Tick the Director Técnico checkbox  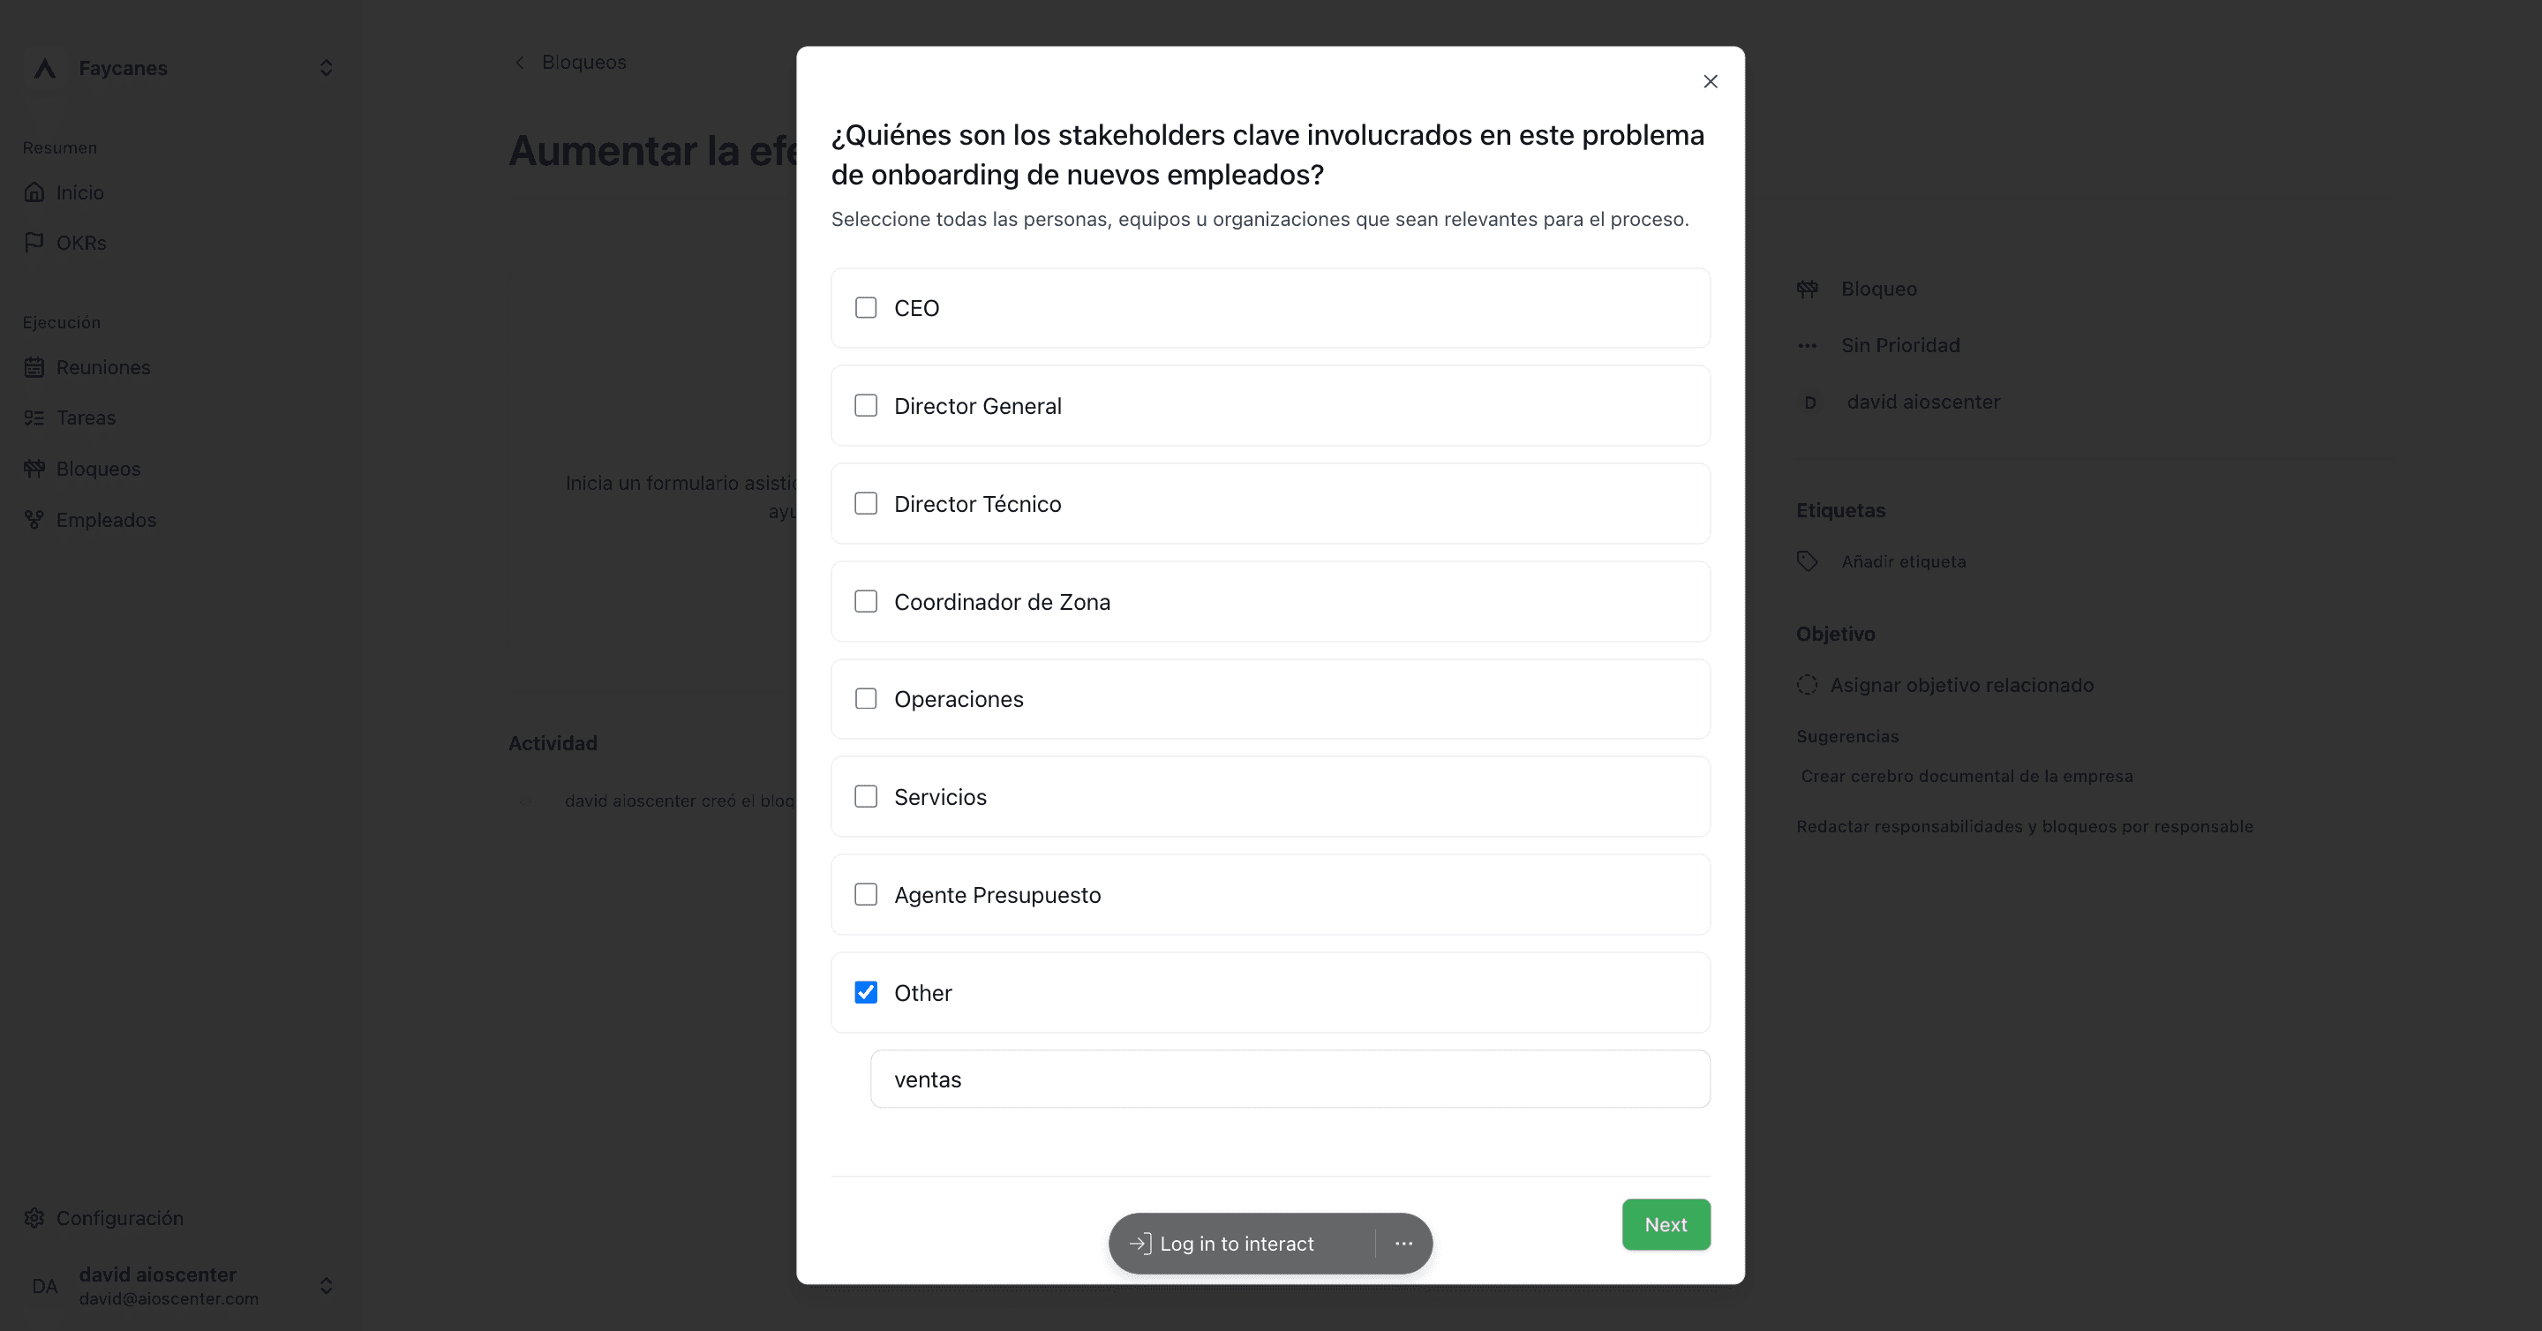coord(865,503)
